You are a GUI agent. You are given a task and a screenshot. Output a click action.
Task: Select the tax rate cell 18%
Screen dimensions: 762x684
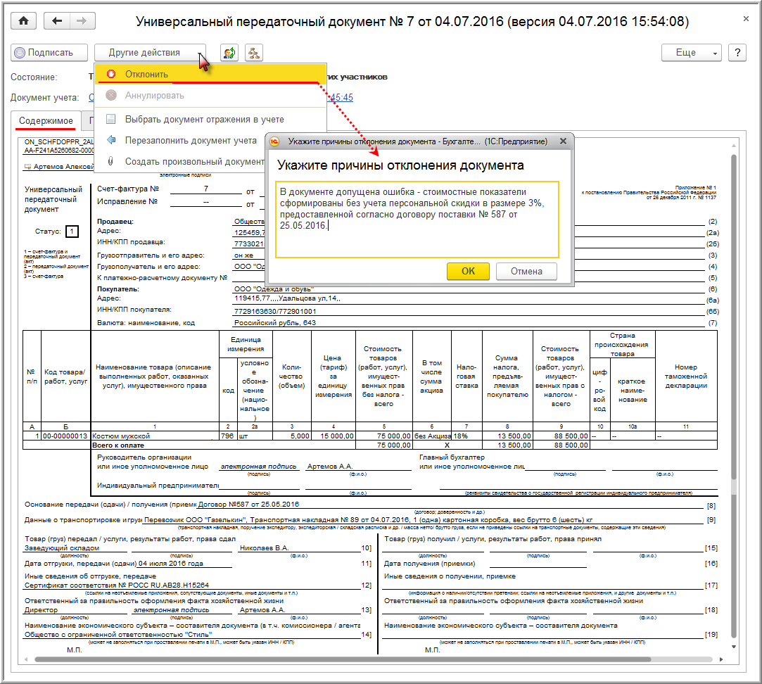pos(466,436)
